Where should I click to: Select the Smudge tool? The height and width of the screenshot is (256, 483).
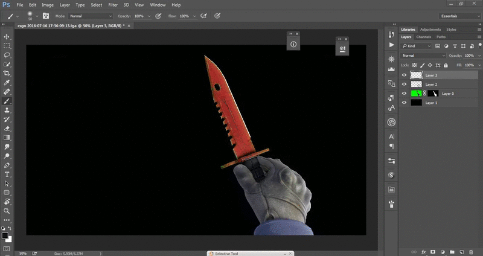[7, 147]
